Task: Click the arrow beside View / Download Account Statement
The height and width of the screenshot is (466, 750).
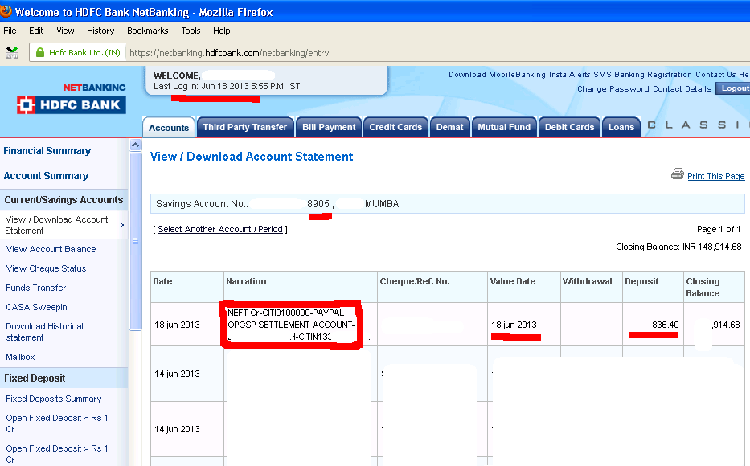Action: click(122, 225)
